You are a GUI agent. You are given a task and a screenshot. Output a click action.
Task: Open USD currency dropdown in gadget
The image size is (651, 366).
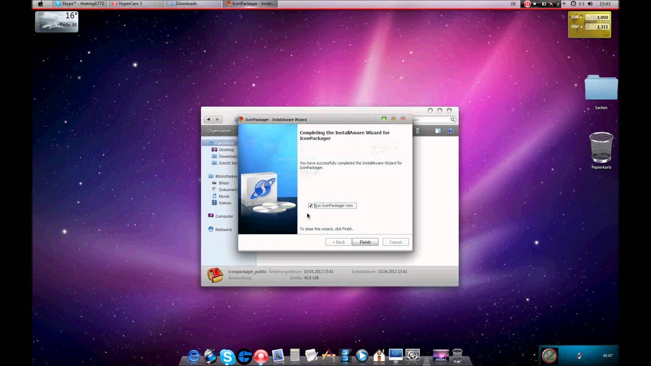pos(576,26)
